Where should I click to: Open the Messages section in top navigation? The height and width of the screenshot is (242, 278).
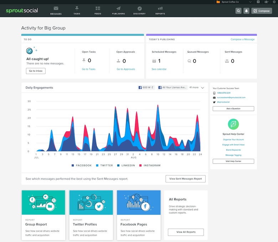56,10
